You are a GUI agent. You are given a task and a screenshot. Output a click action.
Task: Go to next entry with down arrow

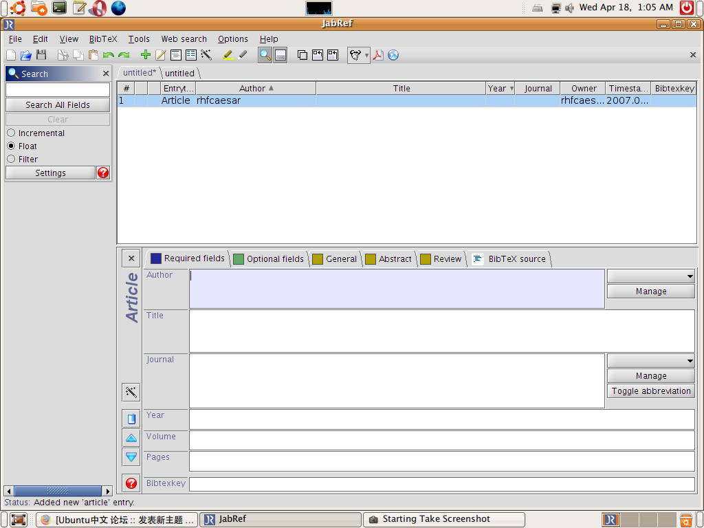(131, 457)
